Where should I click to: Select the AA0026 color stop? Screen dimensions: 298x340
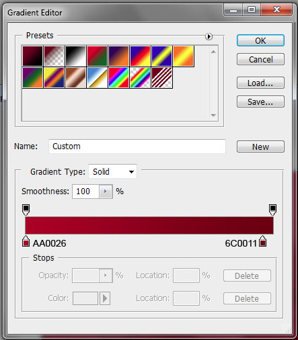click(x=26, y=241)
